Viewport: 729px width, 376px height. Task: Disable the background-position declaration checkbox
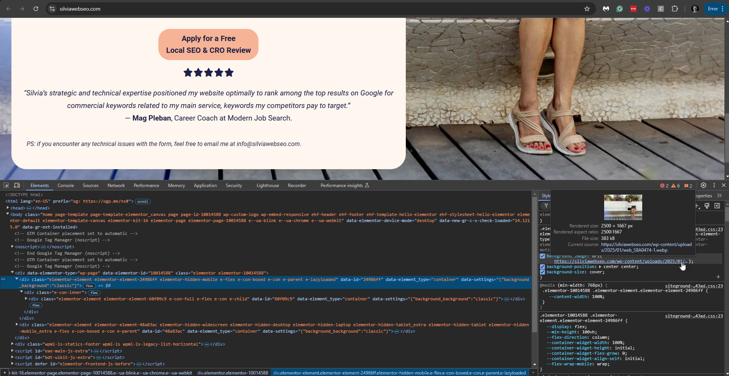(542, 267)
